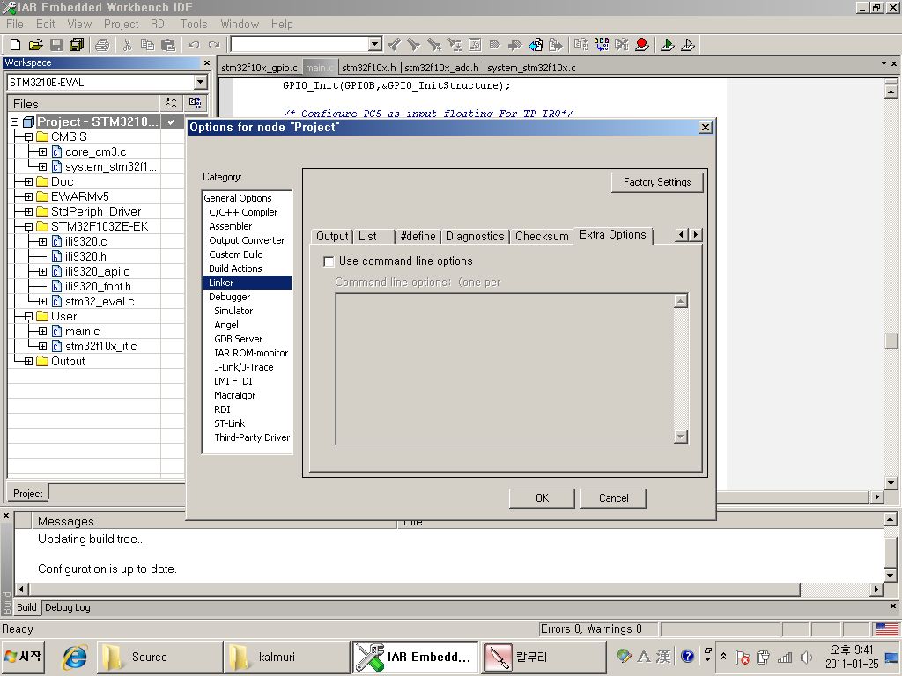Select the Debugger category

click(230, 297)
